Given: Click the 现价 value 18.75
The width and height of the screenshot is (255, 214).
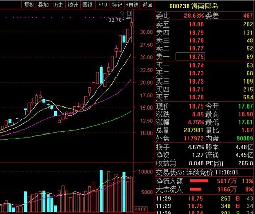Looking at the screenshot, I should point(196,106).
